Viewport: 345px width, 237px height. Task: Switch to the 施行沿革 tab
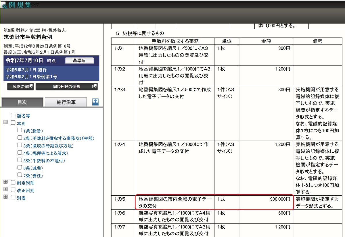tap(66, 102)
